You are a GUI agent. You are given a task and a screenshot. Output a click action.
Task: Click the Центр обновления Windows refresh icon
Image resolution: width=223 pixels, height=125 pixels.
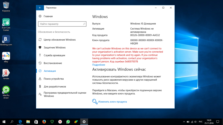[40, 40]
